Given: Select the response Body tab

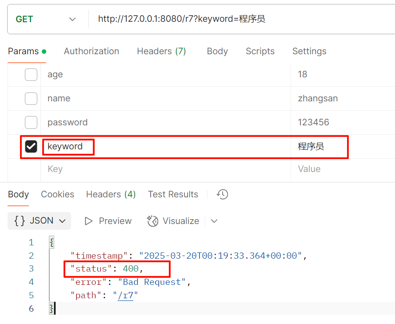Looking at the screenshot, I should click(x=18, y=194).
